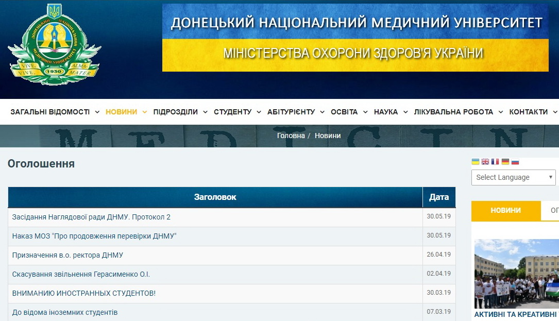Open the sidebar news photo thumbnail
559x321 pixels.
click(x=517, y=274)
